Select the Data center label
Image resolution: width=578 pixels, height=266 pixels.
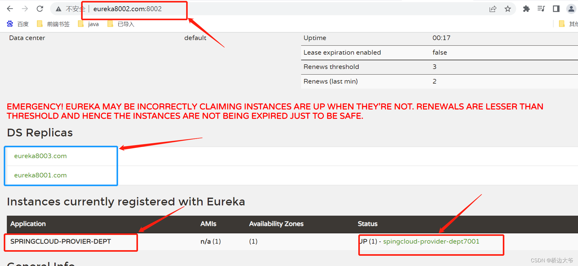27,38
